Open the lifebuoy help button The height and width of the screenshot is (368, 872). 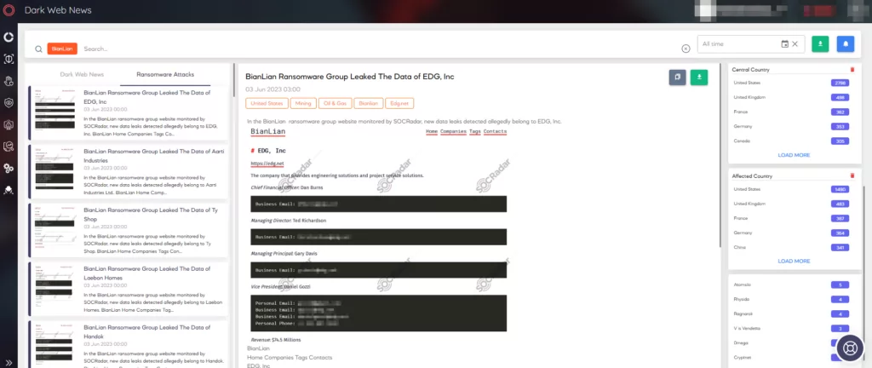[x=851, y=348]
